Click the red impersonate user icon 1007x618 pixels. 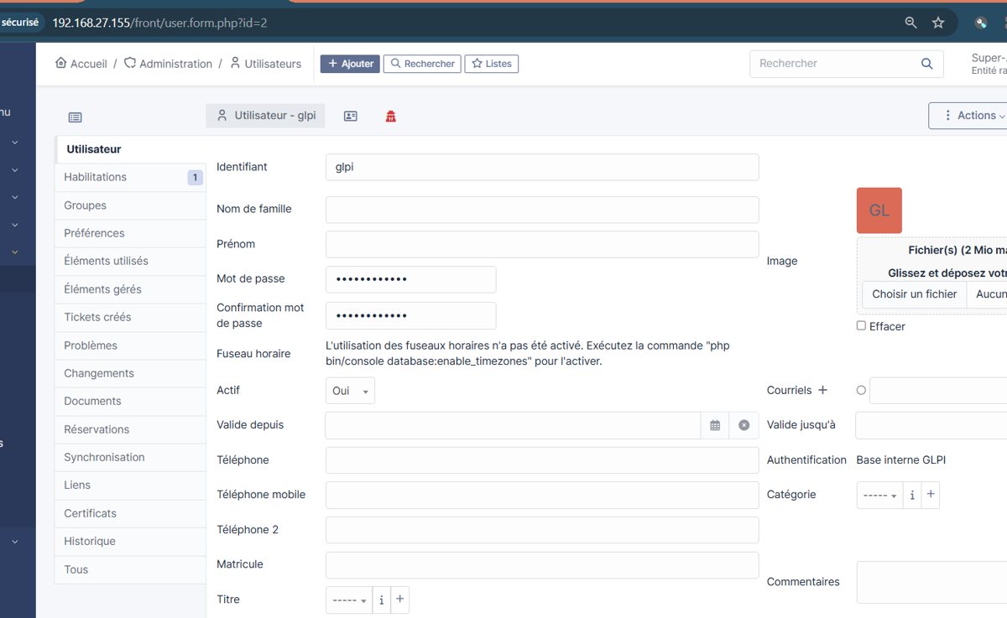[x=390, y=116]
